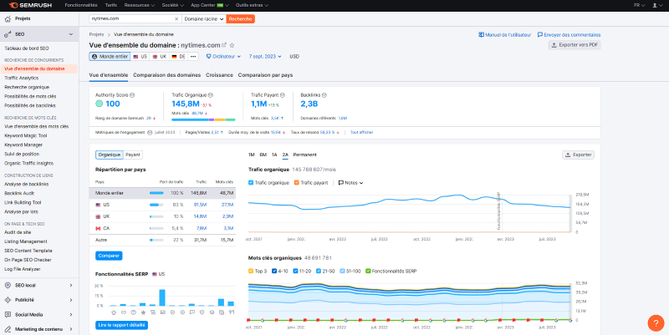The image size is (669, 335).
Task: Click Exporter vers PDF button
Action: coord(575,45)
